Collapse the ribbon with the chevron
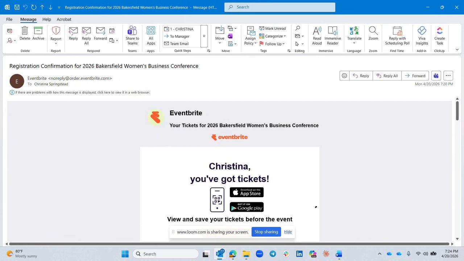 (457, 50)
